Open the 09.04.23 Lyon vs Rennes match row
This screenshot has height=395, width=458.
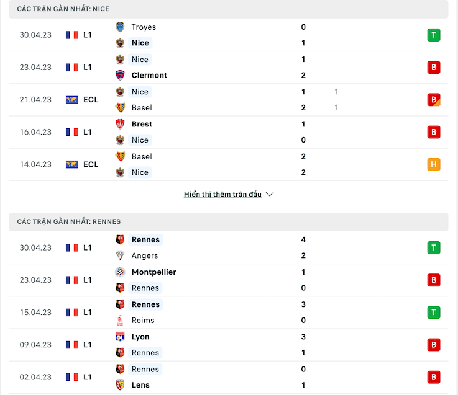(x=229, y=345)
